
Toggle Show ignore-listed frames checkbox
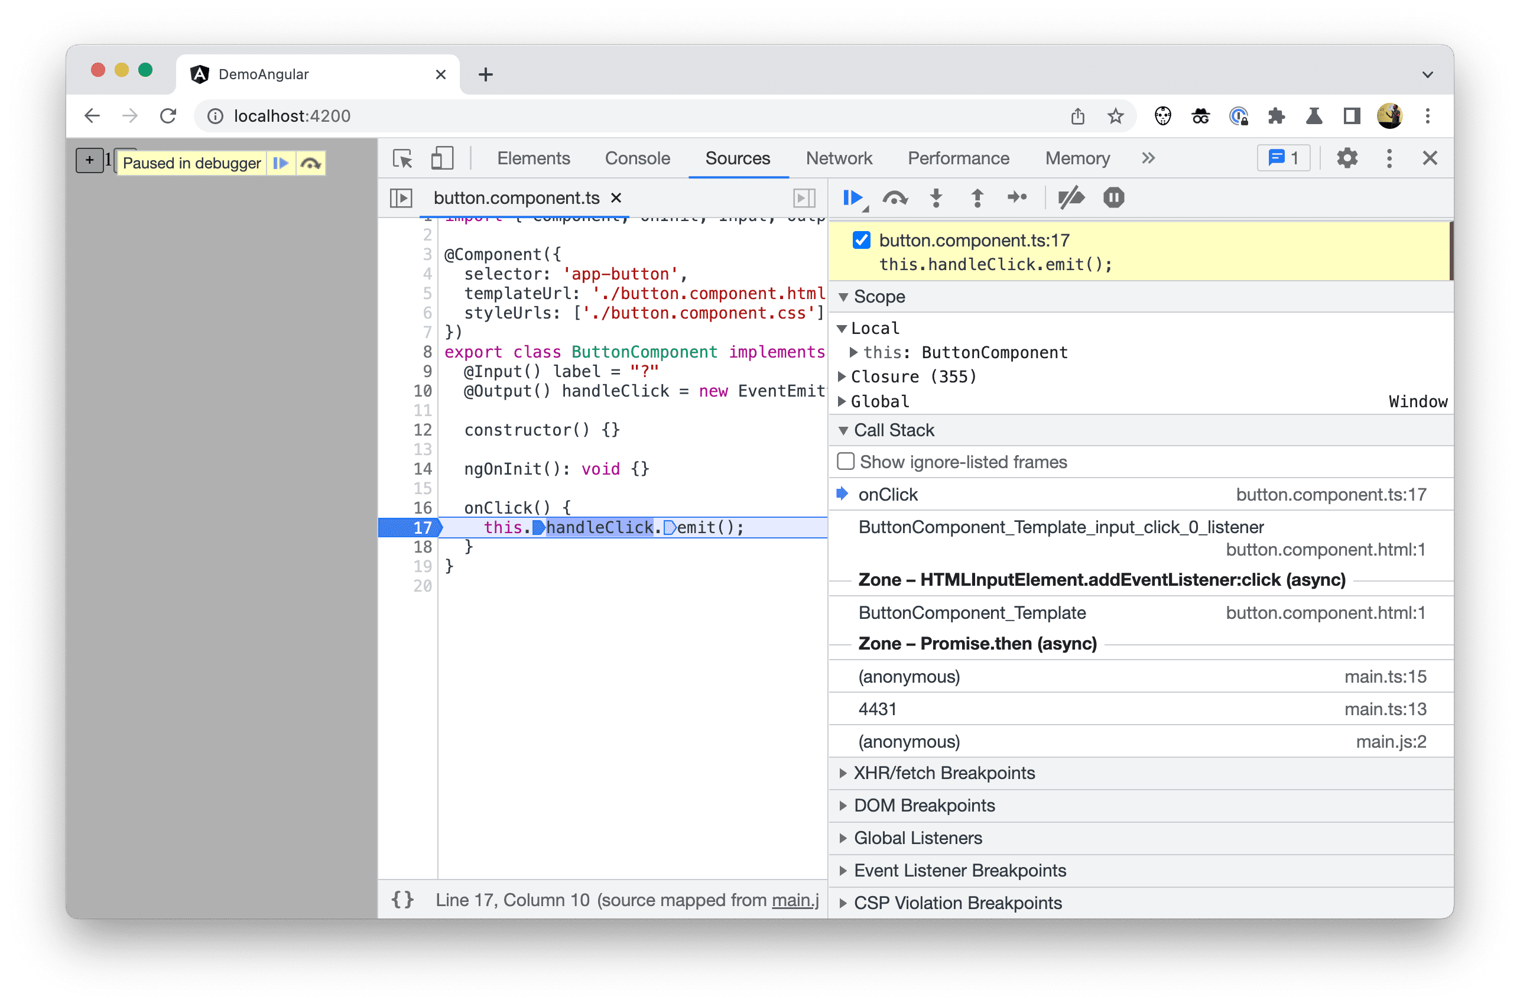click(x=845, y=462)
